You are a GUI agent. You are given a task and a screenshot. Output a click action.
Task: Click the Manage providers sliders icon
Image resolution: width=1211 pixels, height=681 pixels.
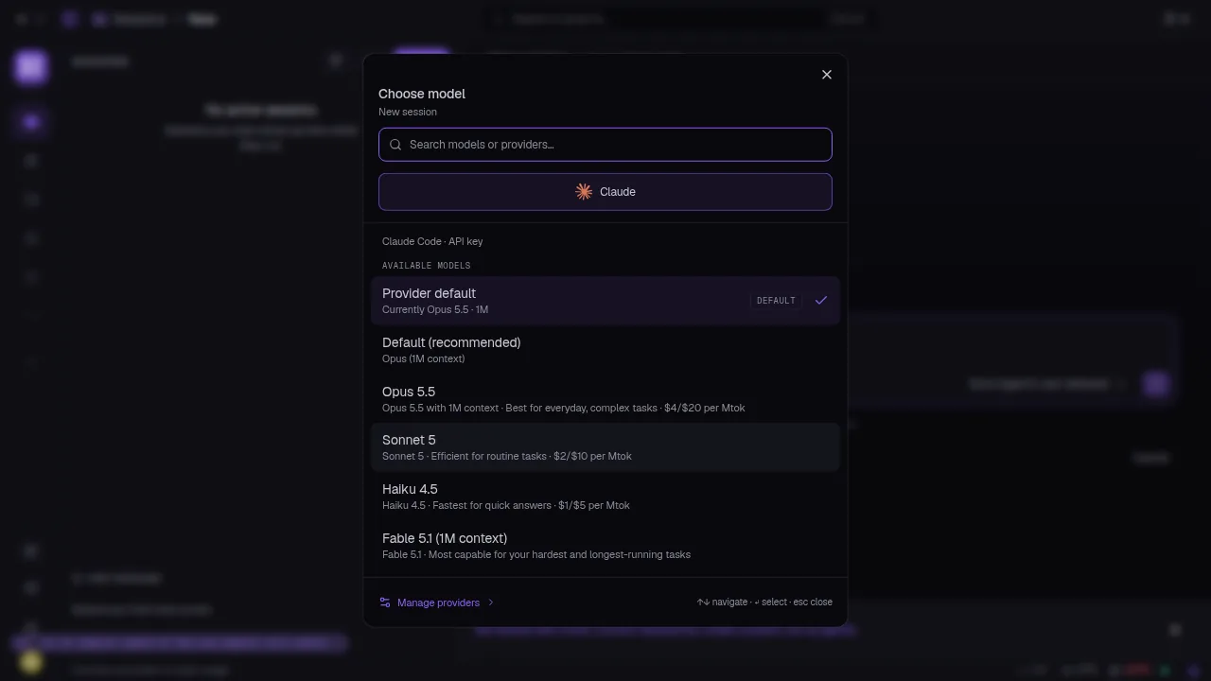pos(385,602)
